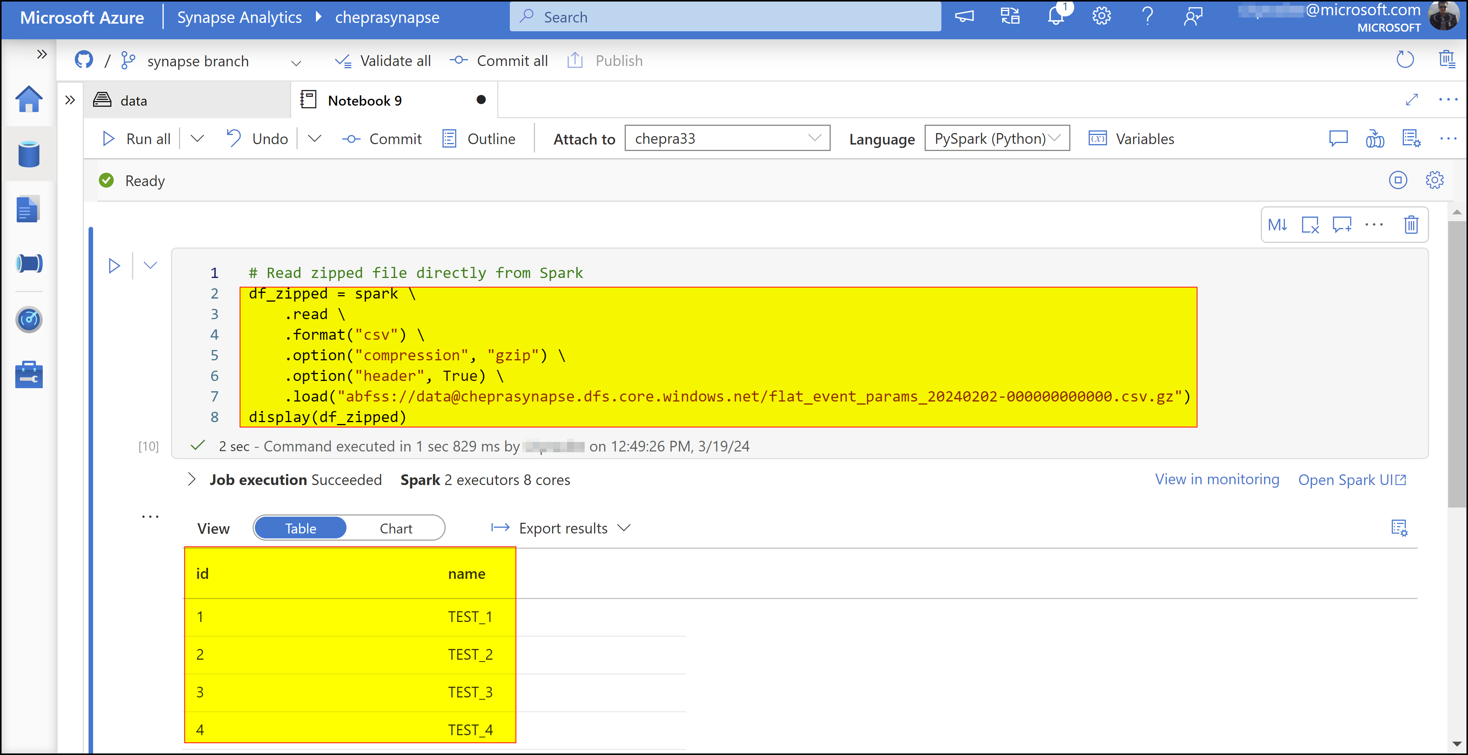This screenshot has width=1468, height=755.
Task: Click the GitHub repository icon
Action: click(x=84, y=60)
